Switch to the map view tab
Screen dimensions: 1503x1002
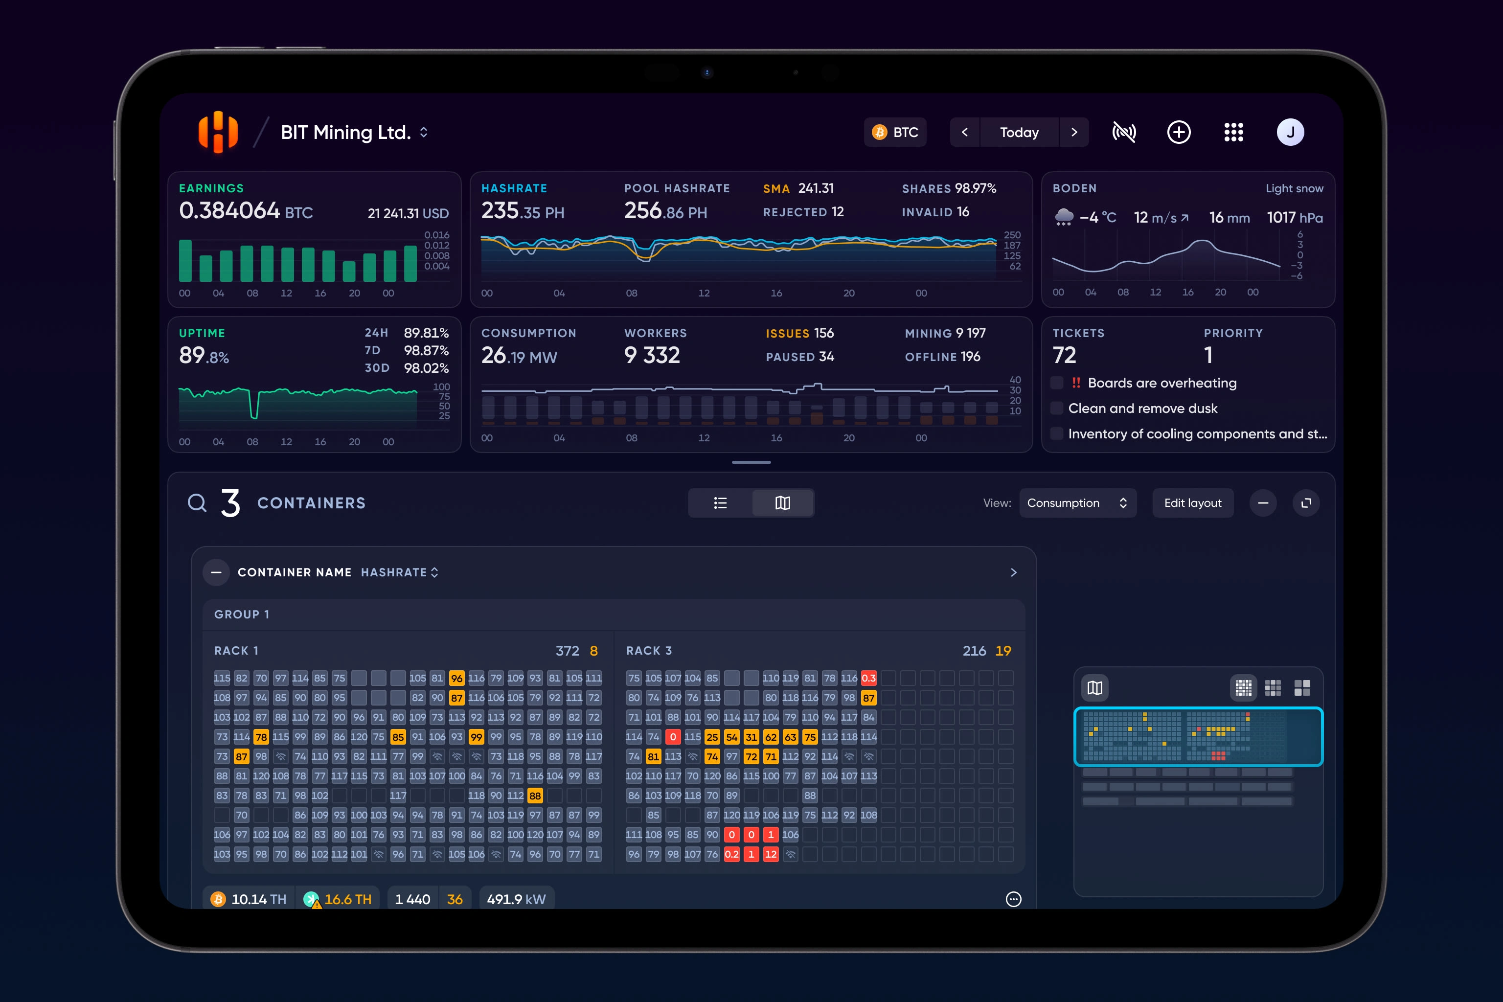point(782,503)
